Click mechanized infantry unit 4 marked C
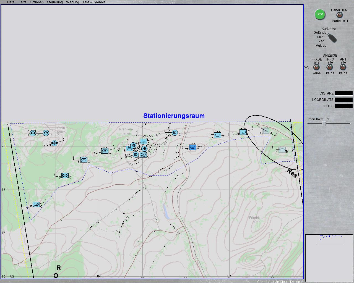The width and height of the screenshot is (354, 283). 105,151
